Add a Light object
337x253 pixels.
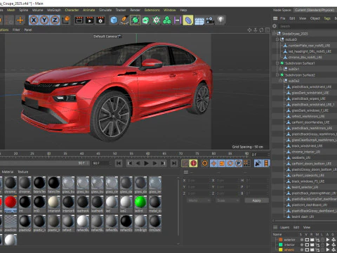(x=220, y=20)
